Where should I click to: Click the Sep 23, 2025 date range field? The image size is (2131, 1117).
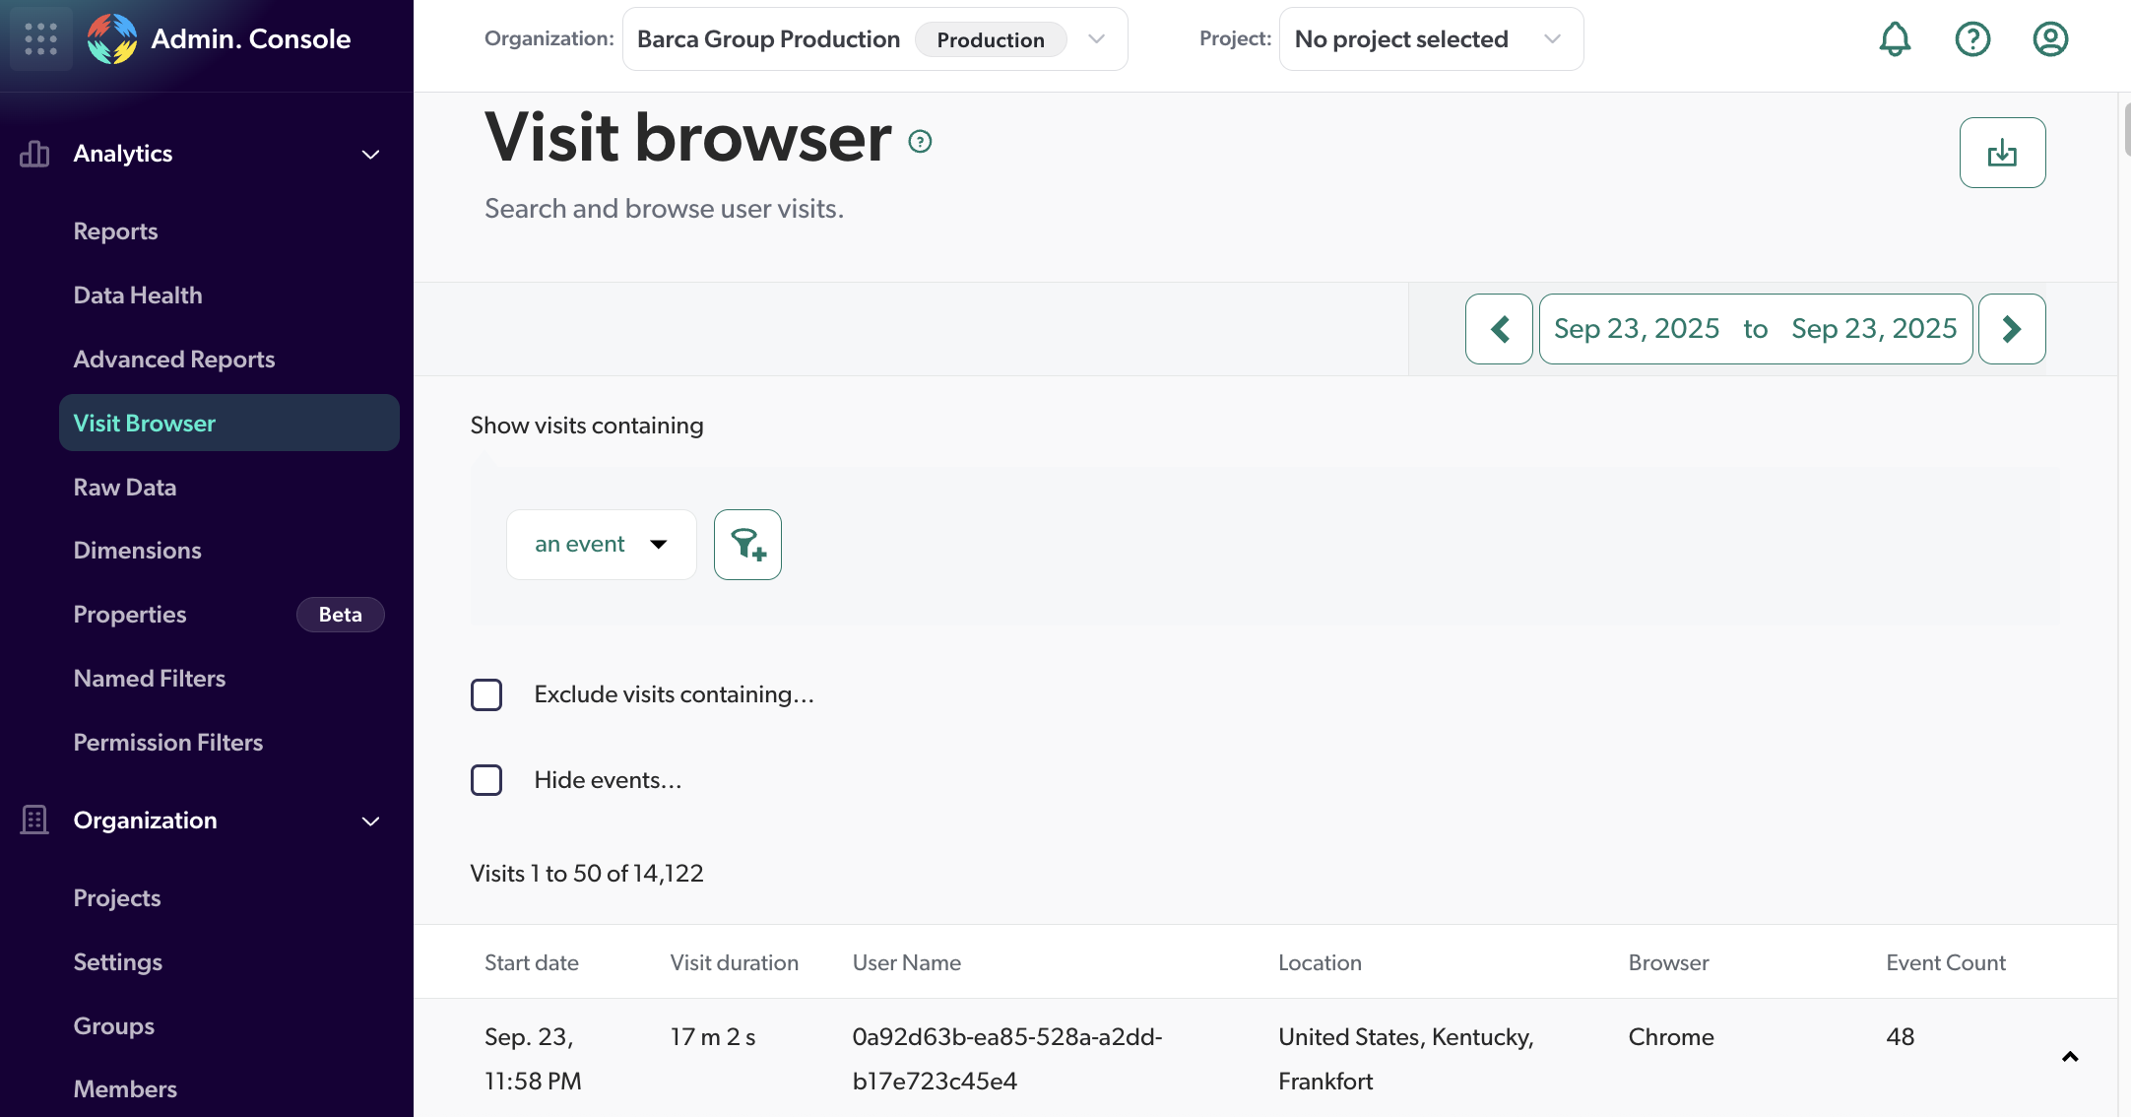[x=1755, y=329]
